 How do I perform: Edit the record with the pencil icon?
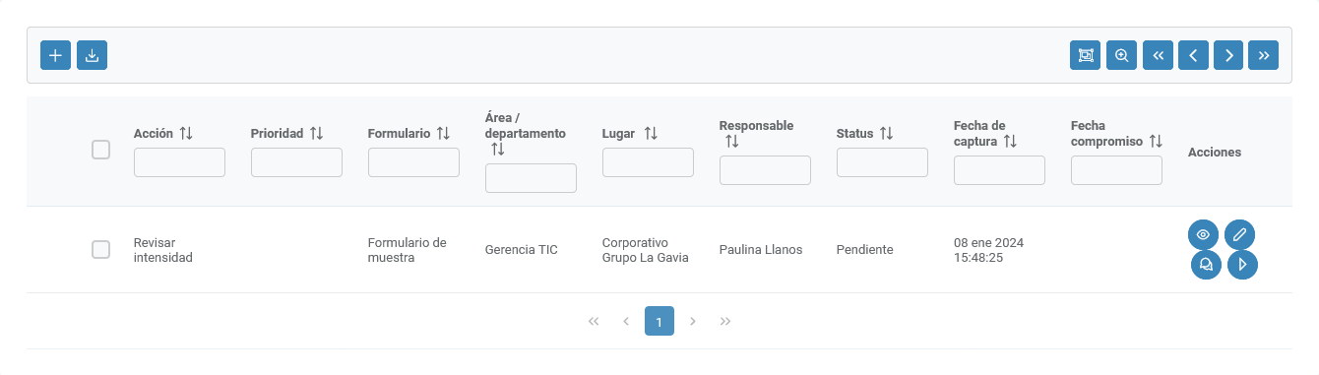[x=1239, y=234]
